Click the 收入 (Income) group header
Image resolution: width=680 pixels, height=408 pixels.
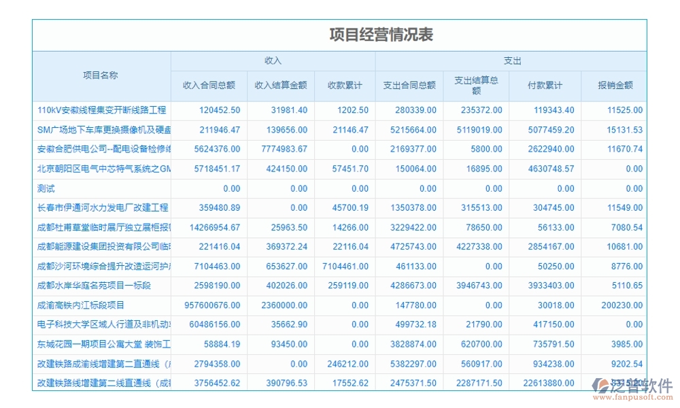coord(272,60)
